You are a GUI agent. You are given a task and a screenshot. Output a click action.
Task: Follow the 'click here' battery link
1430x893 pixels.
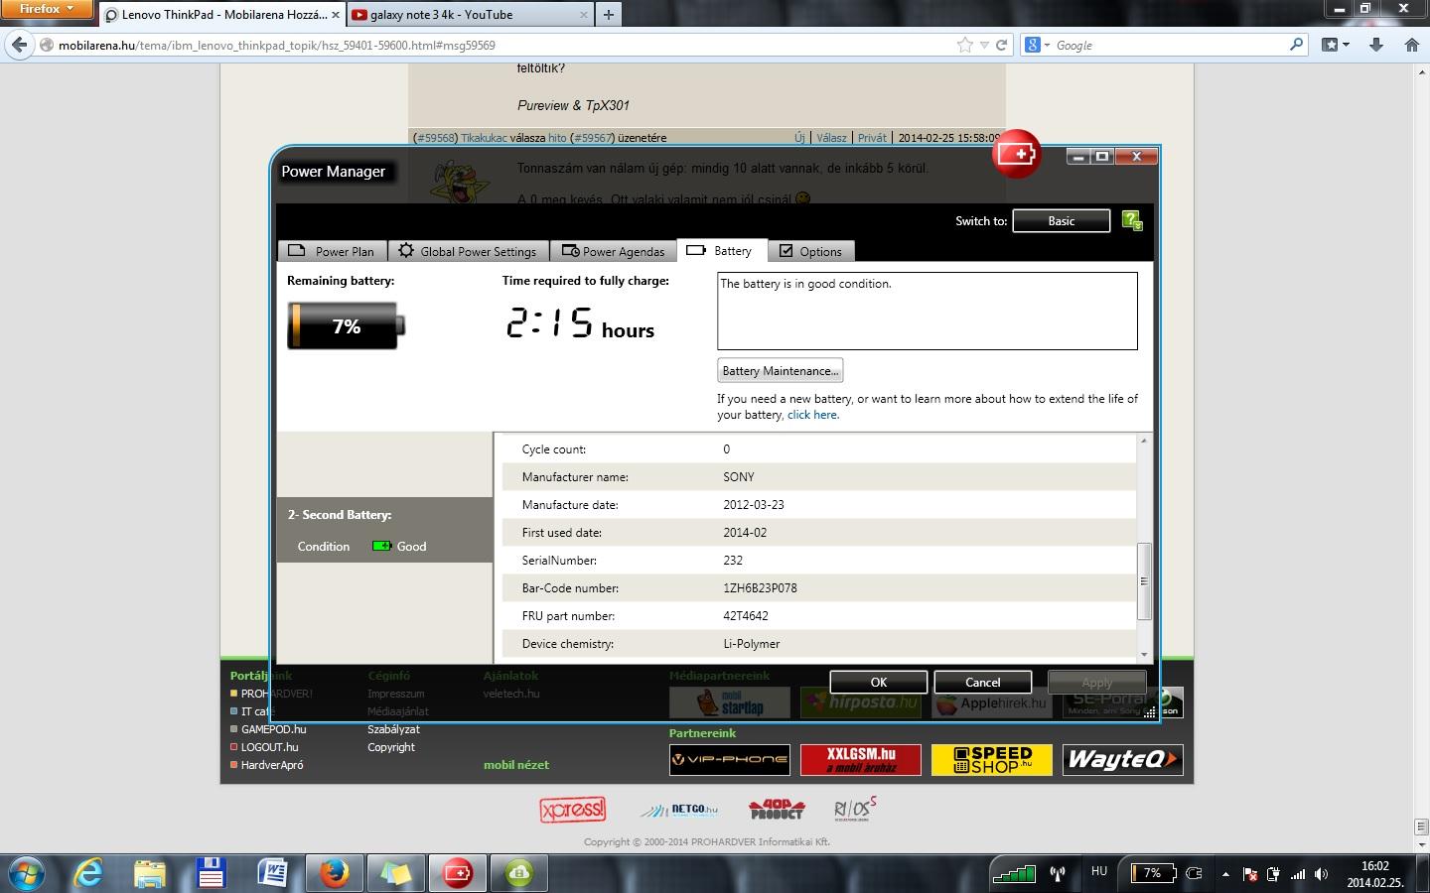click(812, 415)
